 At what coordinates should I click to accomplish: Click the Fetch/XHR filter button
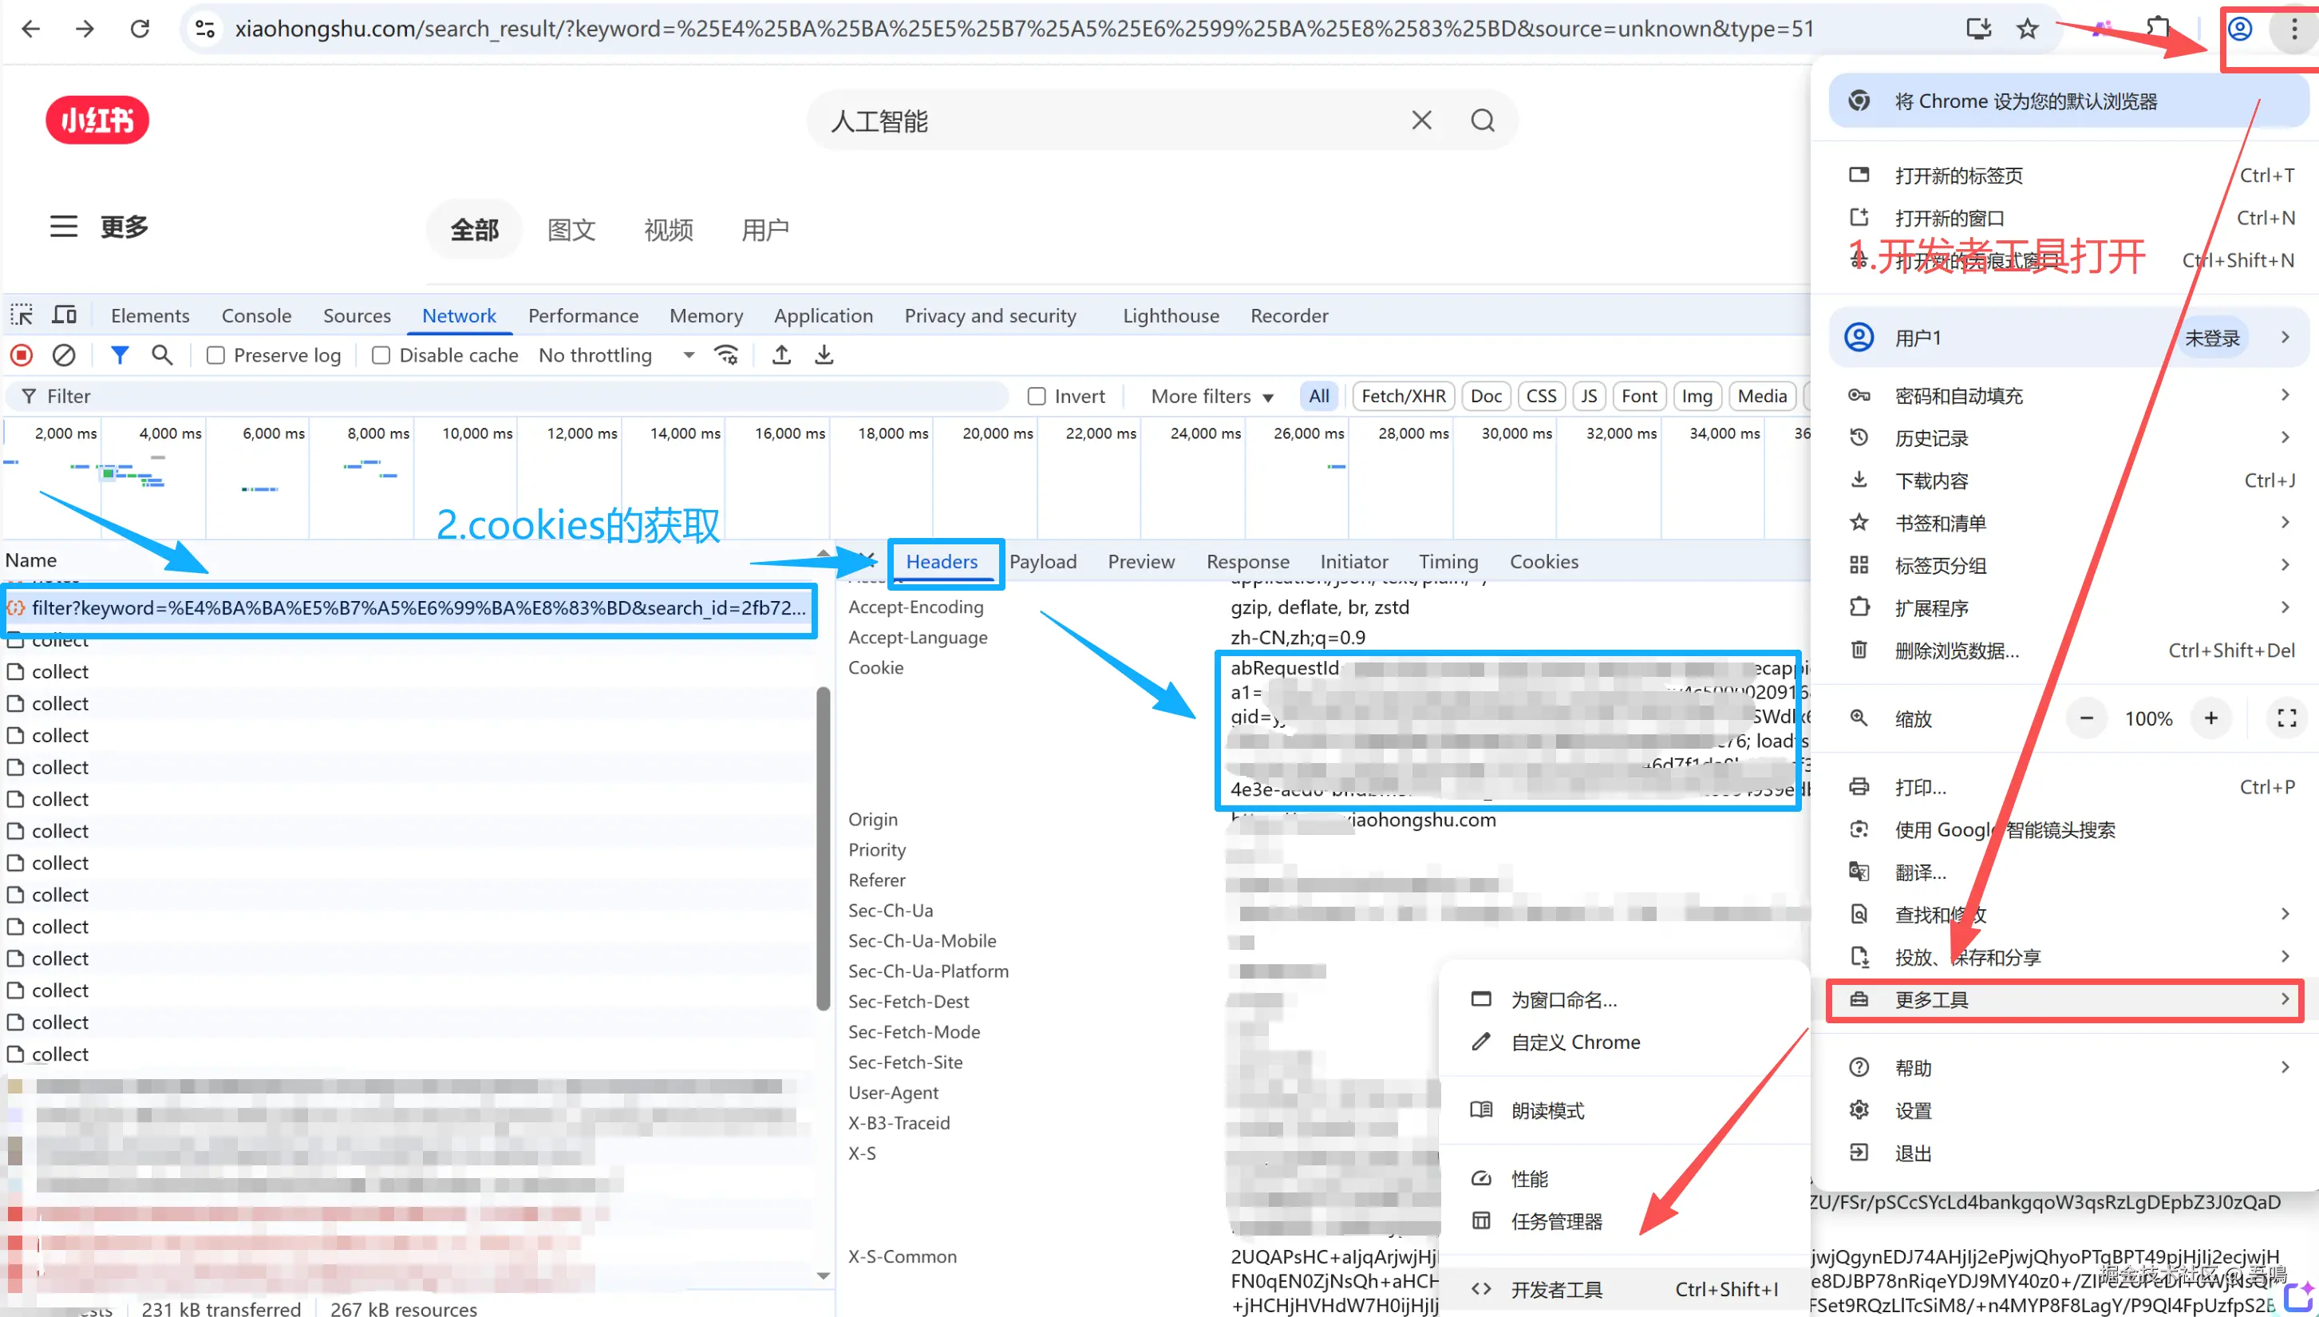pos(1403,396)
